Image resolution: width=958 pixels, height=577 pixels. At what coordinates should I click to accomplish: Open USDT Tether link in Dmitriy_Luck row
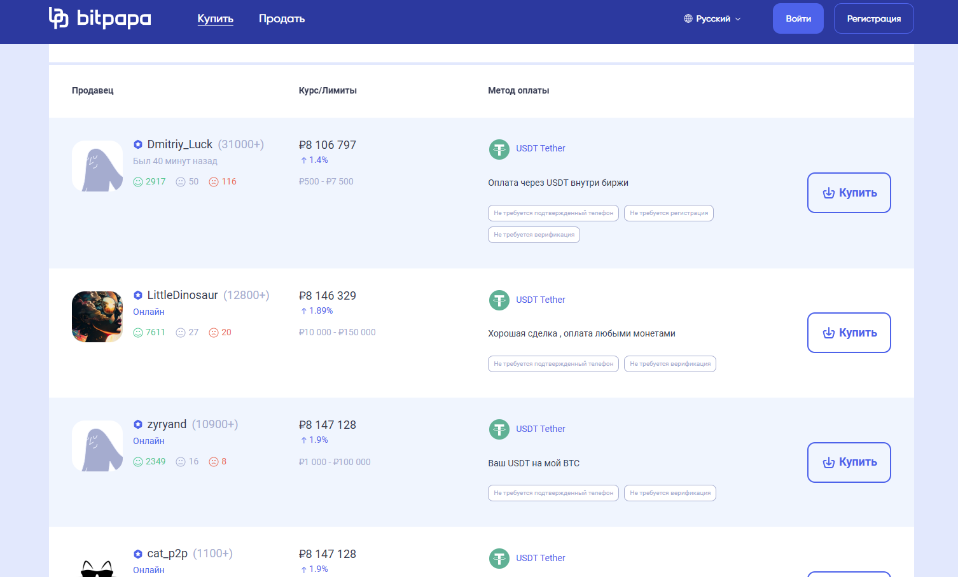point(541,148)
